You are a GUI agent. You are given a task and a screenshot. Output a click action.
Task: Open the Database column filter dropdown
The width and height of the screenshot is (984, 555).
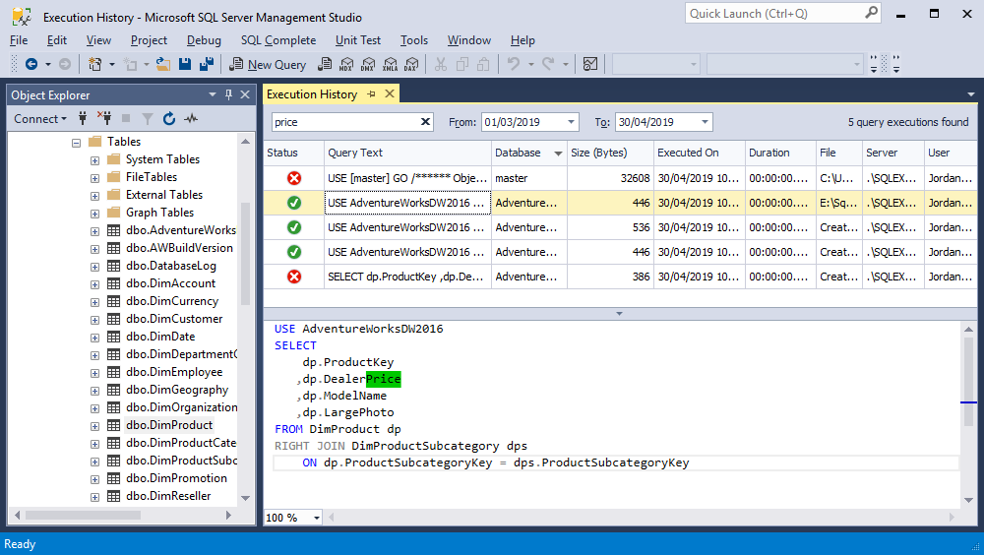pyautogui.click(x=558, y=154)
